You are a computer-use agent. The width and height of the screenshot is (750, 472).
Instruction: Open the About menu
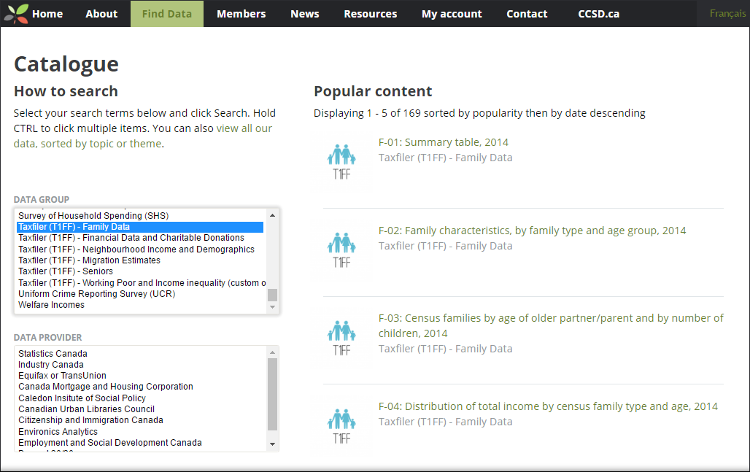pyautogui.click(x=101, y=14)
